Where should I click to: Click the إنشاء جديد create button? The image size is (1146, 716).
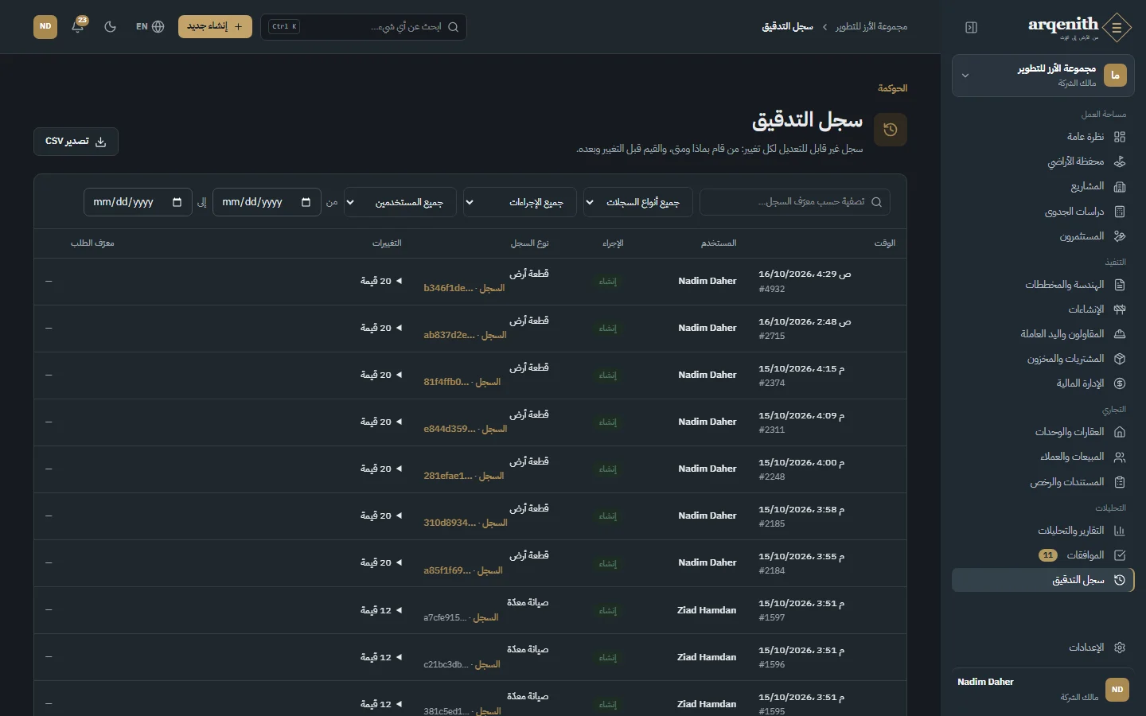(x=215, y=26)
